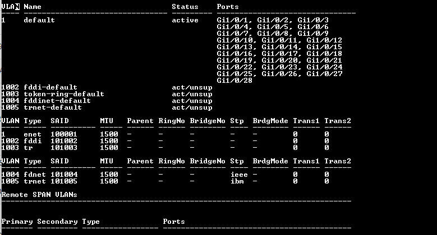This screenshot has width=437, height=235.
Task: Click 'act/unsup' status of fddi-default row
Action: 192,87
